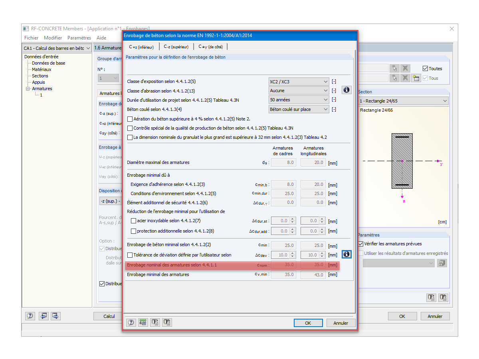
Task: Open Modifier menu
Action: click(53, 38)
